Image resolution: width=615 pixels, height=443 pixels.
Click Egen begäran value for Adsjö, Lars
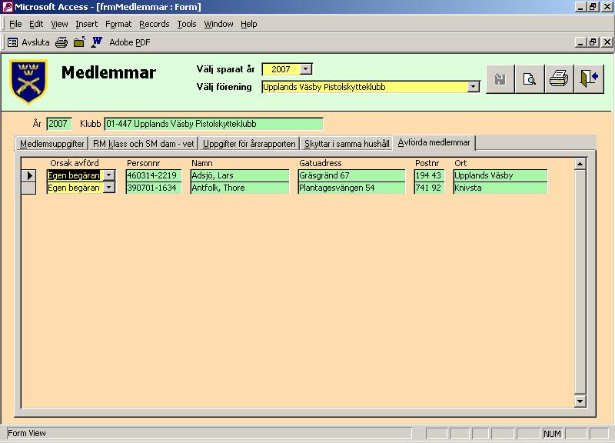pos(75,175)
